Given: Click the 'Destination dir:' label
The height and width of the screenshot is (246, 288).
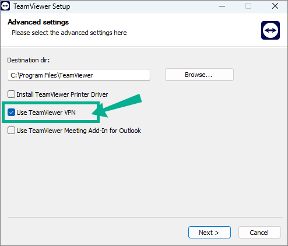Looking at the screenshot, I should pyautogui.click(x=29, y=60).
